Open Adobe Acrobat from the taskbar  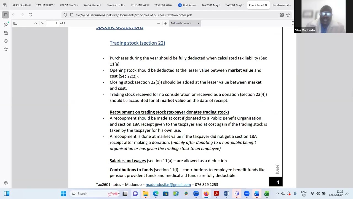pos(216,193)
